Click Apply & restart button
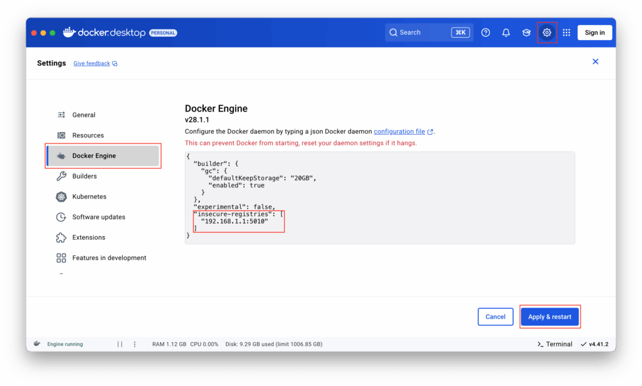 click(x=549, y=317)
